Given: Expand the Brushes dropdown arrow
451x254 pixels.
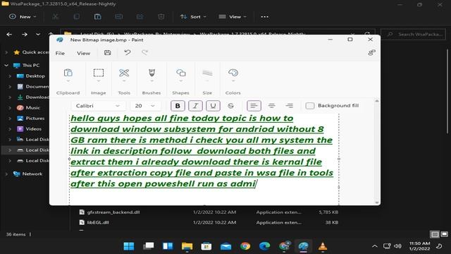Looking at the screenshot, I should tap(152, 81).
